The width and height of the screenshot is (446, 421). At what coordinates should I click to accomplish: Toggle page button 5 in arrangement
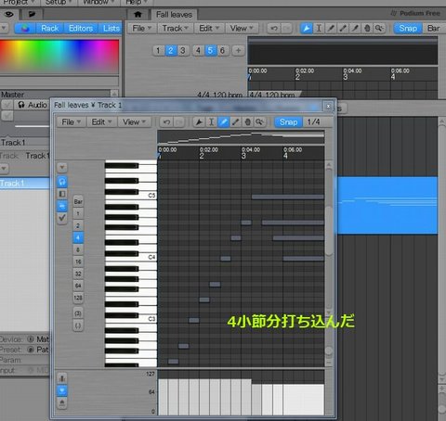click(x=210, y=50)
